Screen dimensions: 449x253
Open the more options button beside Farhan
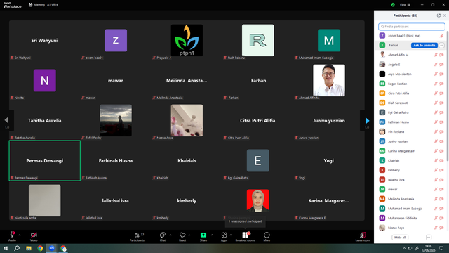tap(441, 45)
